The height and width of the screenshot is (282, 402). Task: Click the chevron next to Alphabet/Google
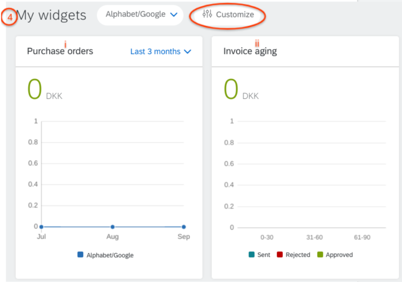click(174, 15)
